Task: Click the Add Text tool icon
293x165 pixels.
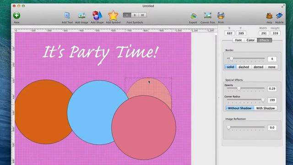Action: [x=67, y=16]
